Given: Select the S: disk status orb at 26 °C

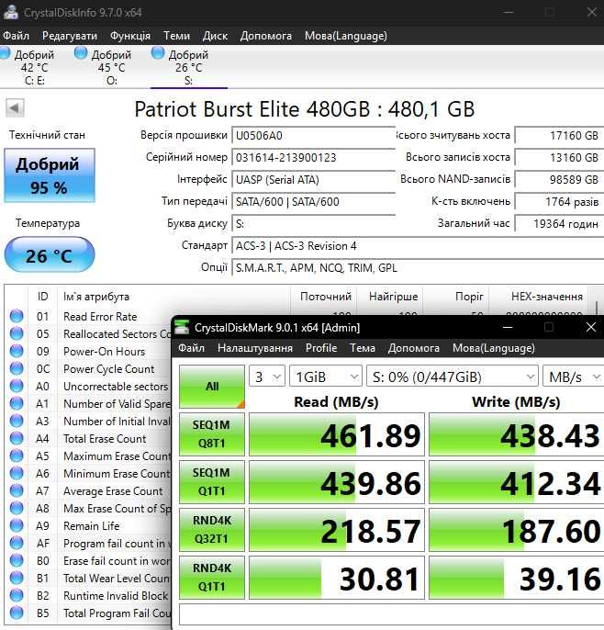Looking at the screenshot, I should (158, 53).
